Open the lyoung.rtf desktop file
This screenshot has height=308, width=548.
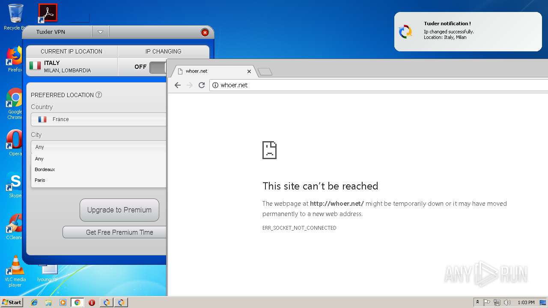(x=48, y=273)
